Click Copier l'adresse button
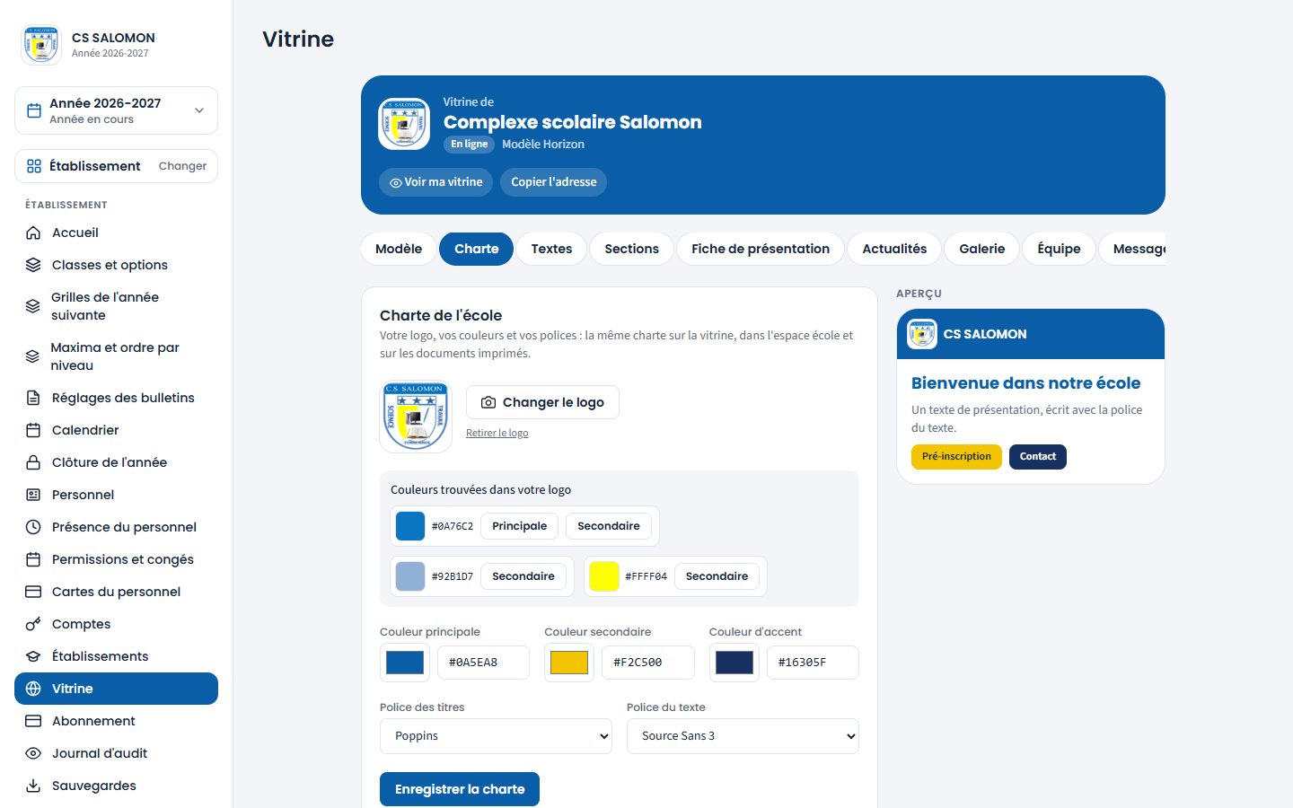The image size is (1293, 808). point(553,182)
